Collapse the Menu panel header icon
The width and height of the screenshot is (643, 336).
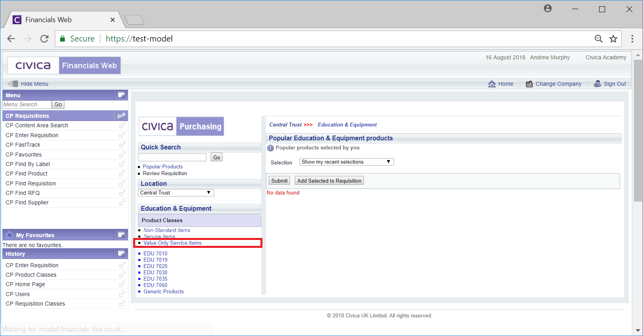121,95
